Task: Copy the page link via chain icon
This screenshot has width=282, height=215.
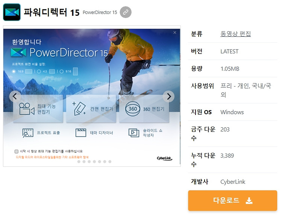Action: click(126, 12)
